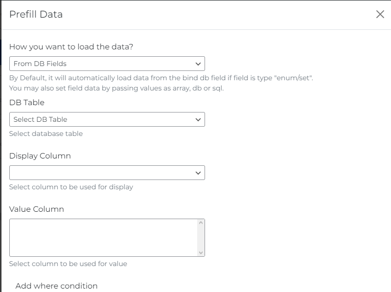Click the 'Select column to be used for display' hint
Viewport: 391px width, 292px height.
pos(71,187)
